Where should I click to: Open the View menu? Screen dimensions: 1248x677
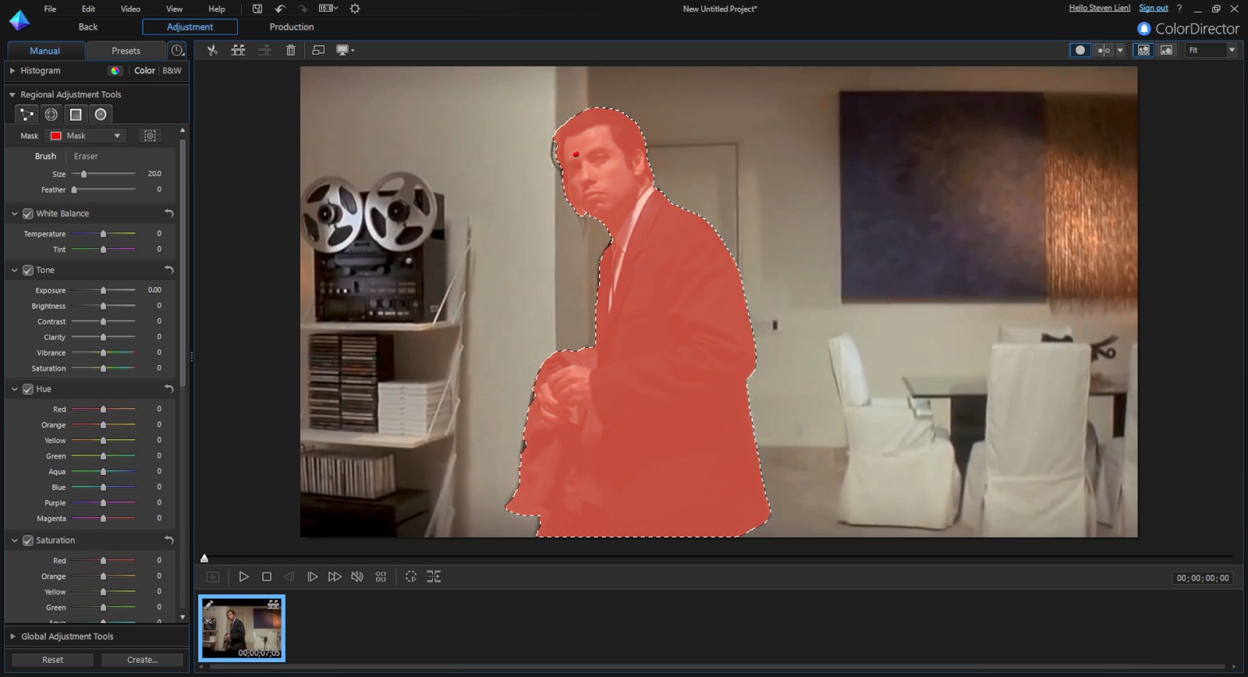coord(174,9)
